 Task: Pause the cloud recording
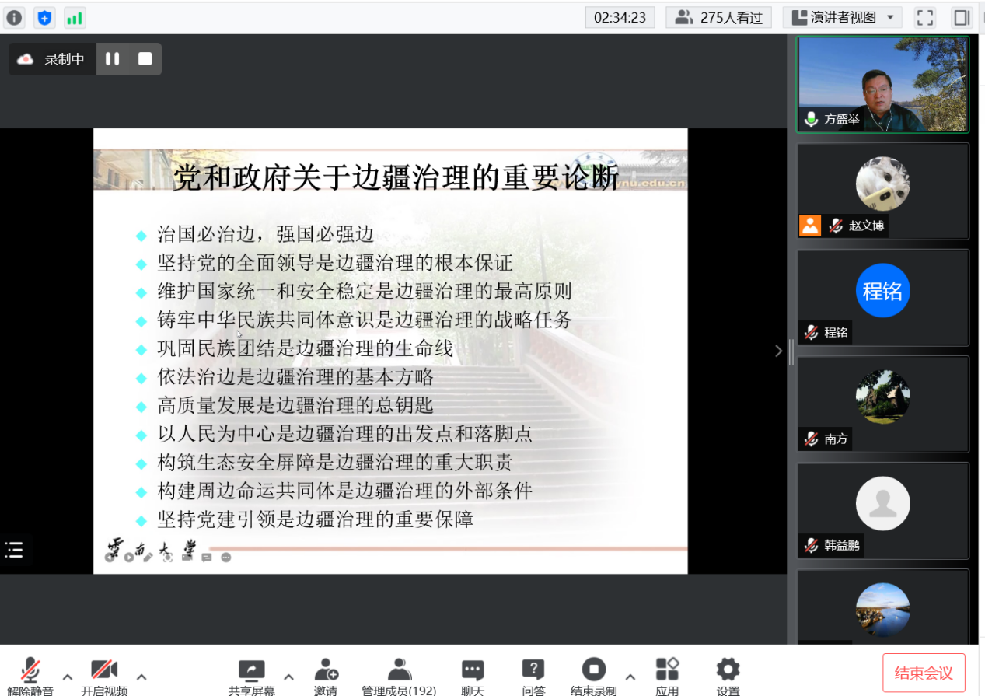tap(113, 59)
